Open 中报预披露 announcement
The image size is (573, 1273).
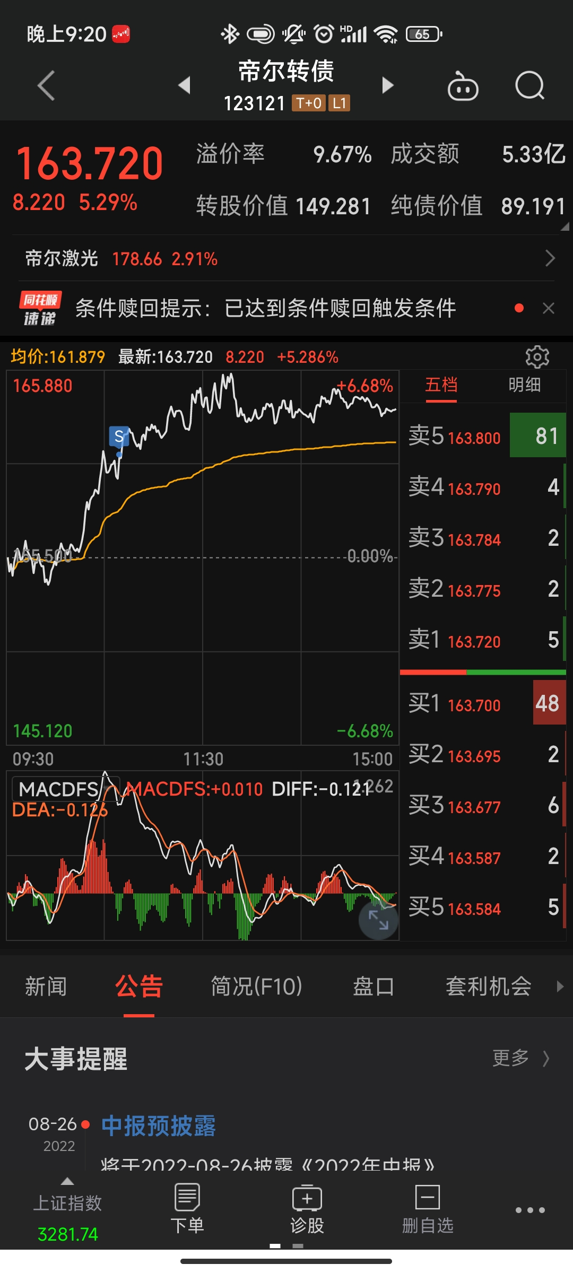[158, 1126]
